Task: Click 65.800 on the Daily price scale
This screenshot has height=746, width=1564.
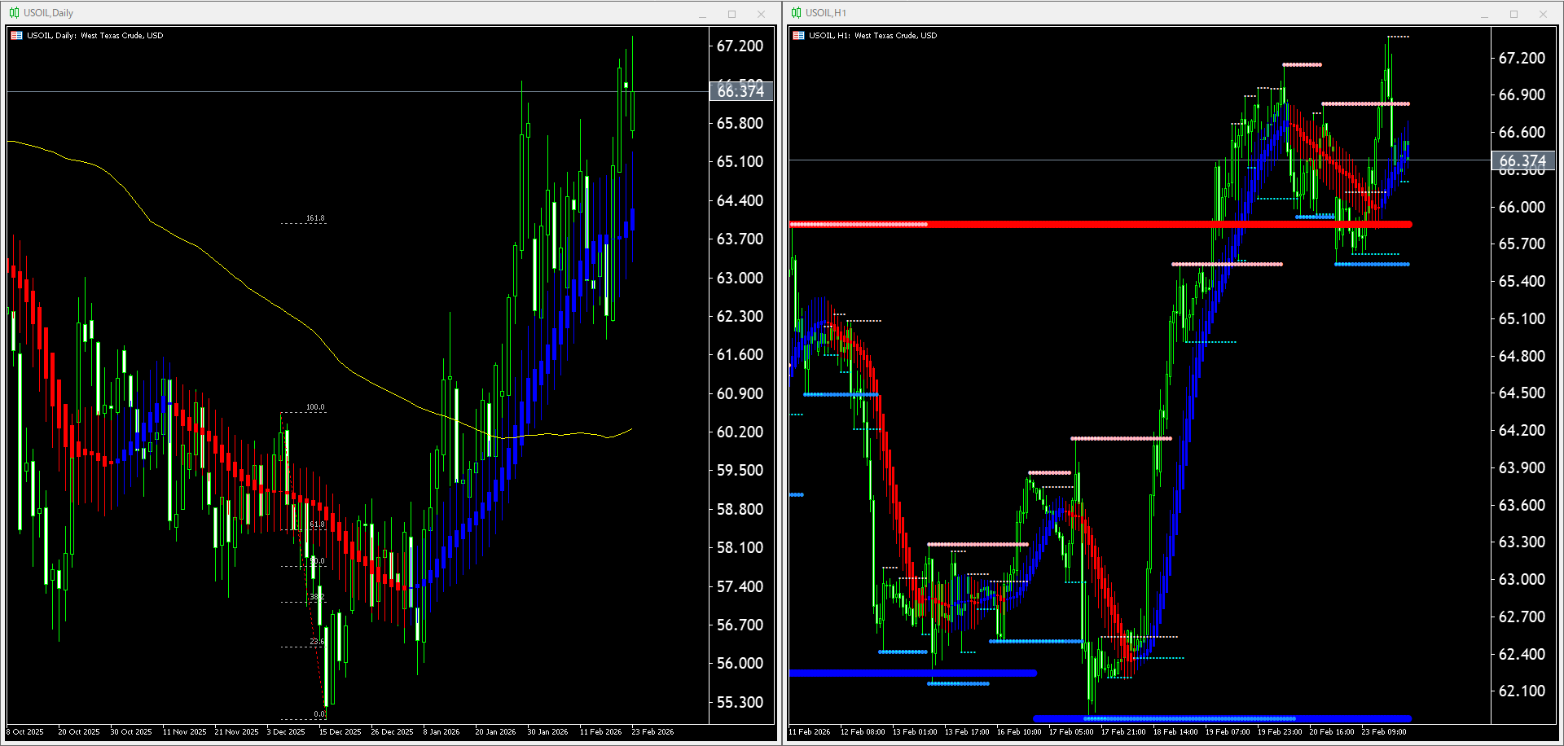Action: pos(740,124)
